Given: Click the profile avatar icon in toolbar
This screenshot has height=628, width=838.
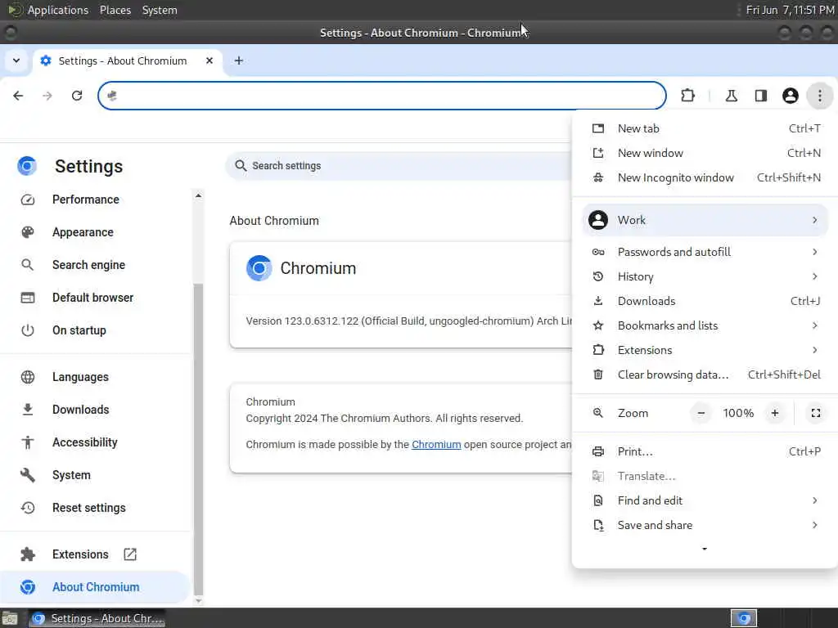Looking at the screenshot, I should [x=790, y=96].
